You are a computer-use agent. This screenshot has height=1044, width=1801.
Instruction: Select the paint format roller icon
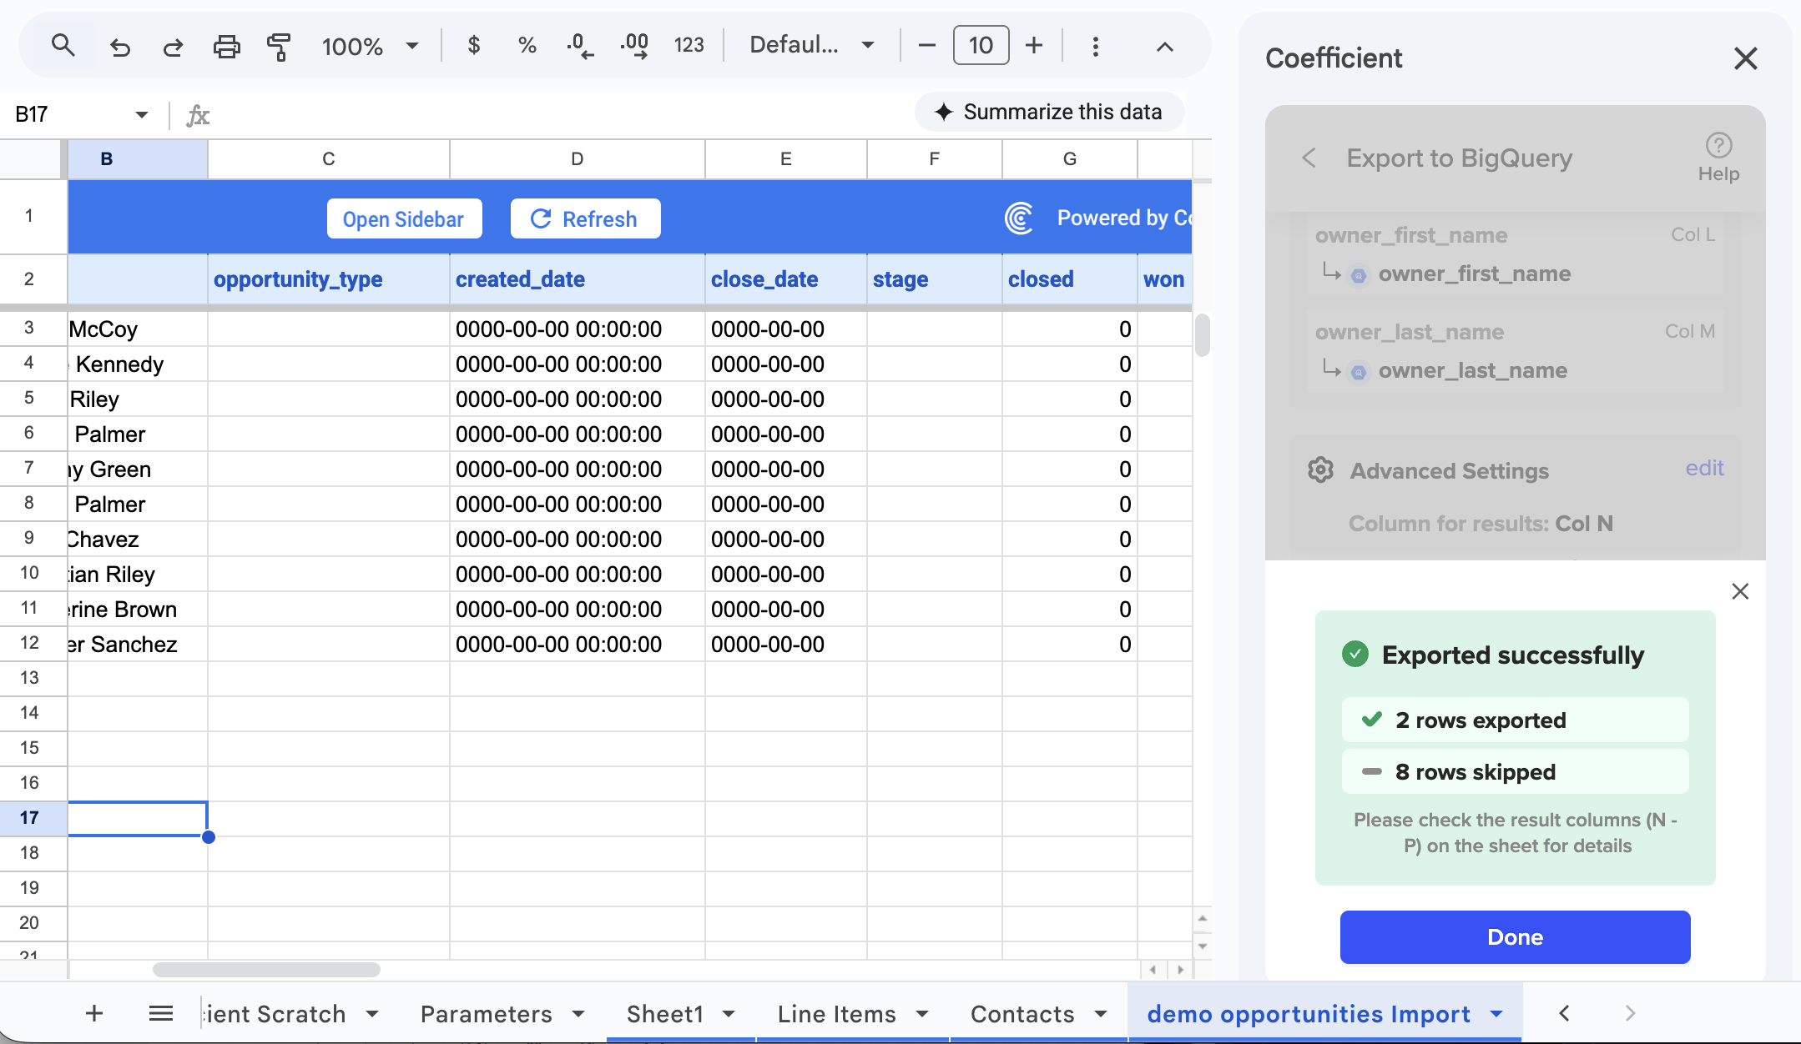279,46
